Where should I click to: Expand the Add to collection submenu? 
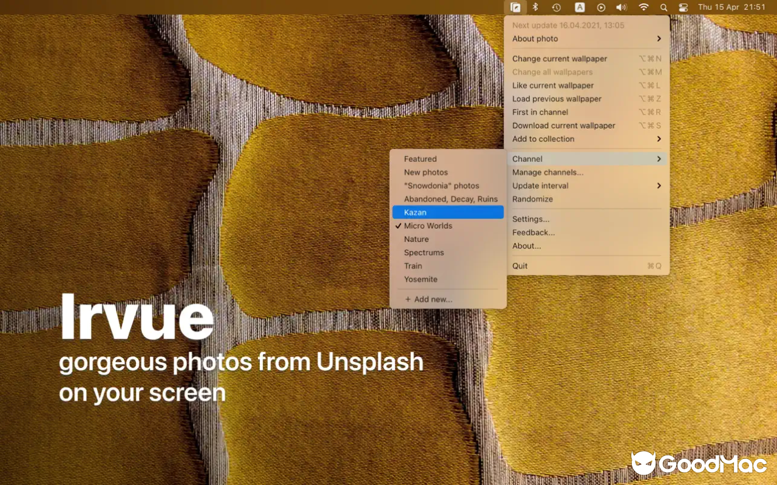pos(543,139)
